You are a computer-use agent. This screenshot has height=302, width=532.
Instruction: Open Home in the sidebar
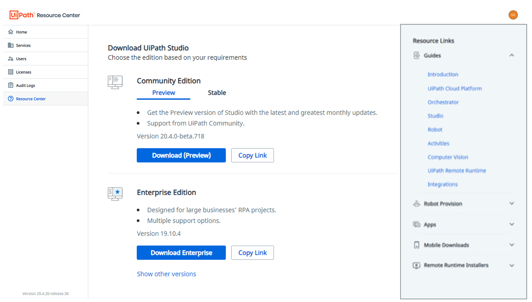tap(46, 32)
